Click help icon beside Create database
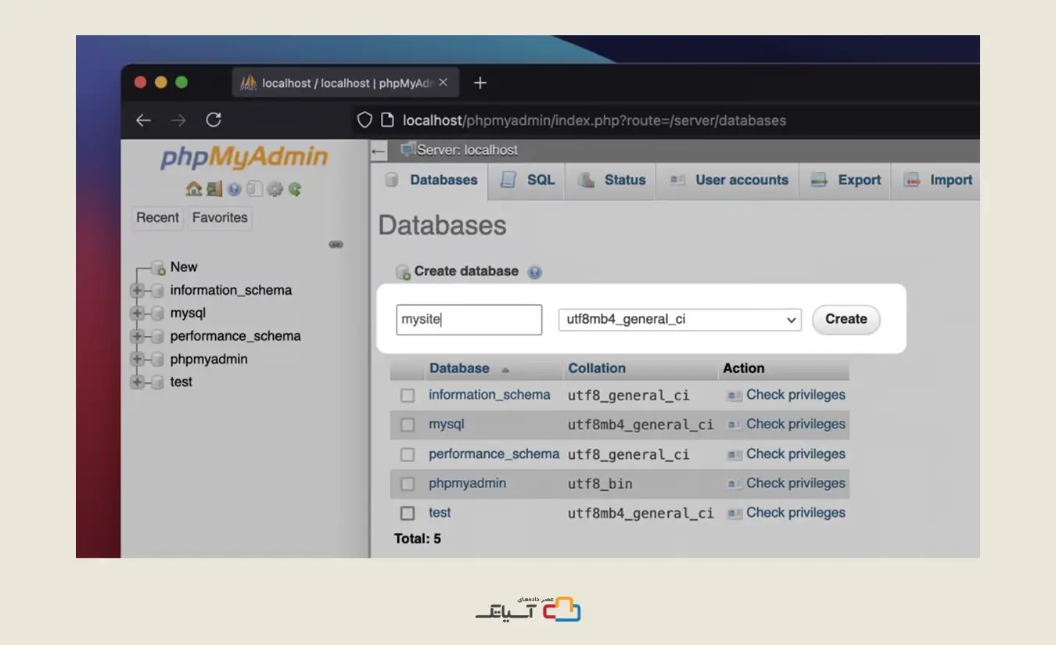The height and width of the screenshot is (645, 1056). [535, 272]
